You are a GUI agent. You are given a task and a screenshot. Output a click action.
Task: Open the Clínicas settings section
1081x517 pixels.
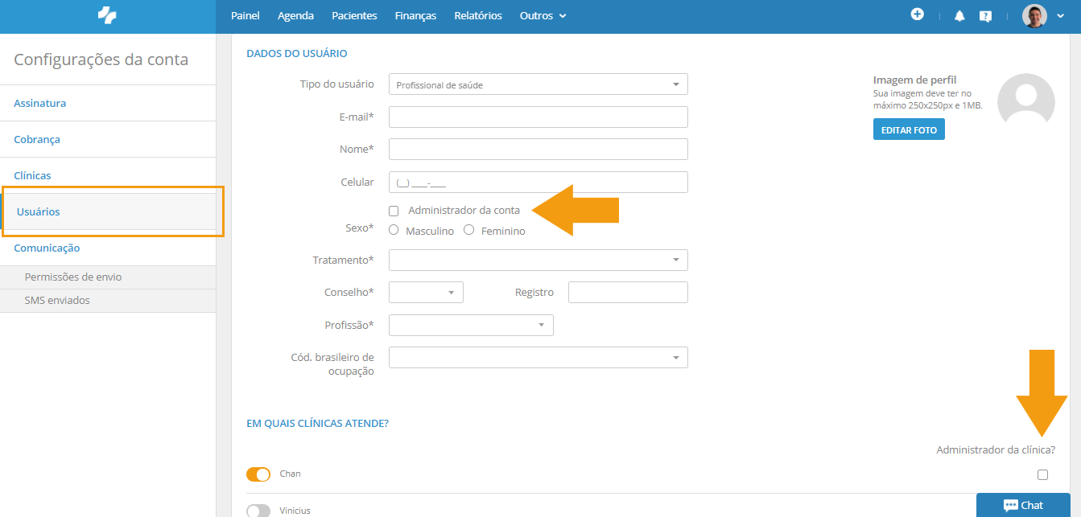108,175
